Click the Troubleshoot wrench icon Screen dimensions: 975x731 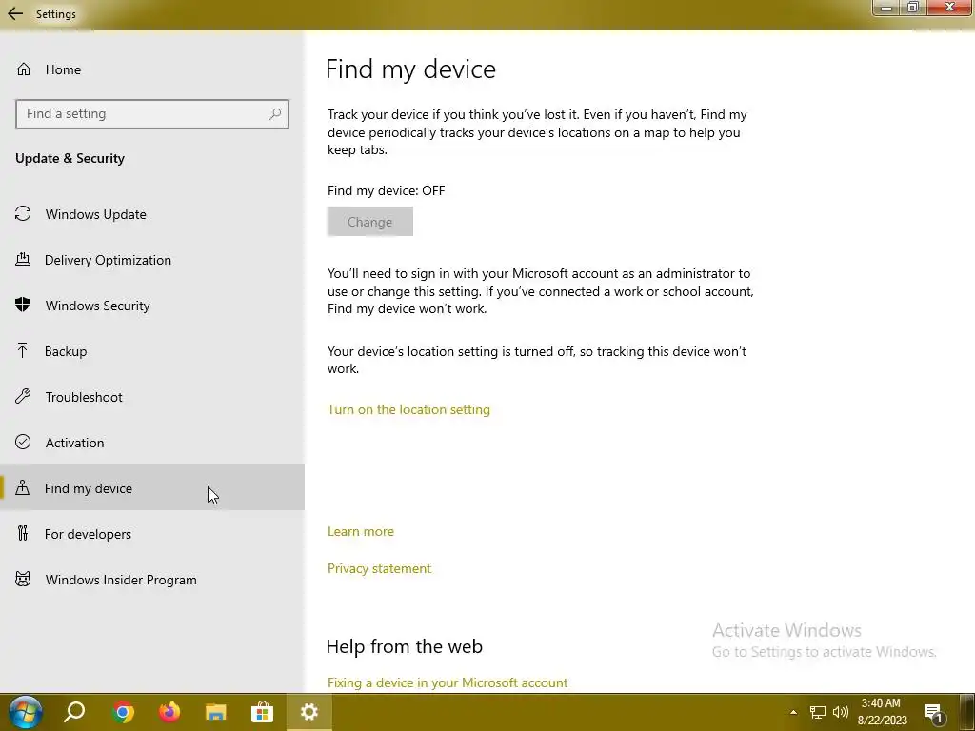click(23, 396)
